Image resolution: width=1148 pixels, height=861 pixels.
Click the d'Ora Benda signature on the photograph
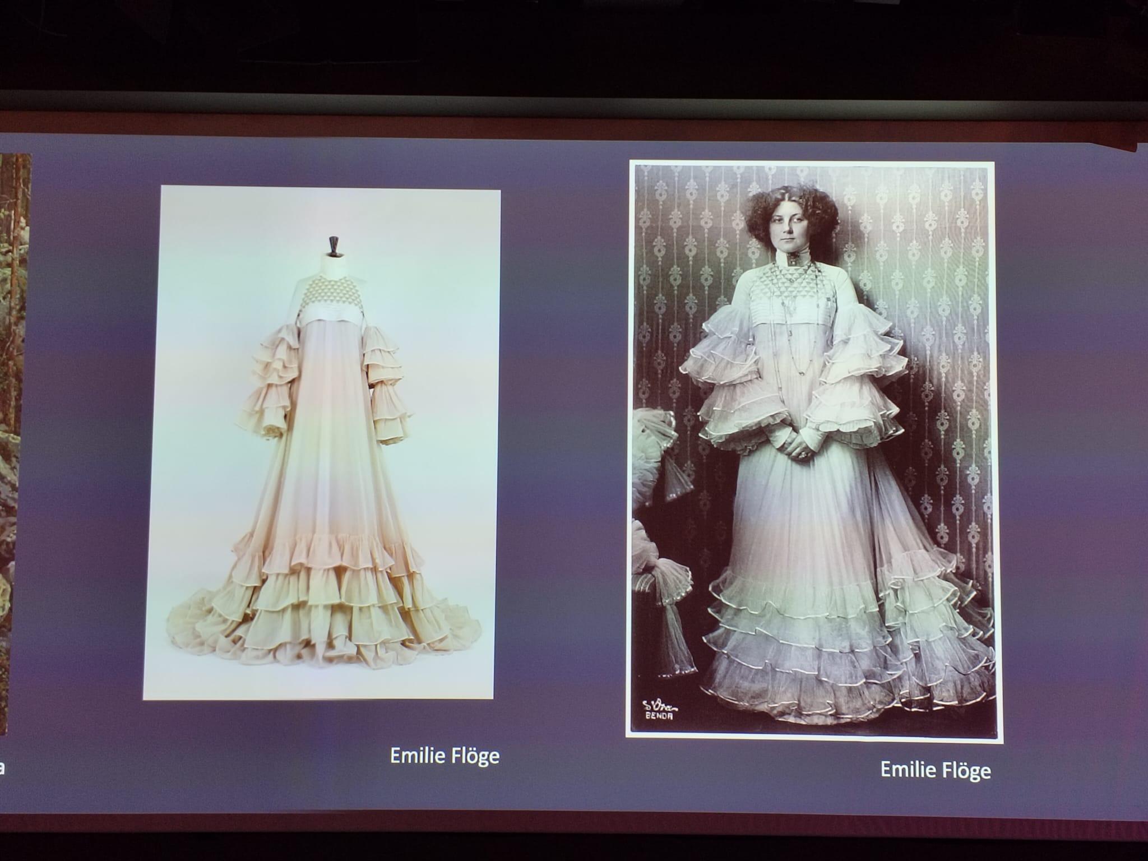[659, 710]
